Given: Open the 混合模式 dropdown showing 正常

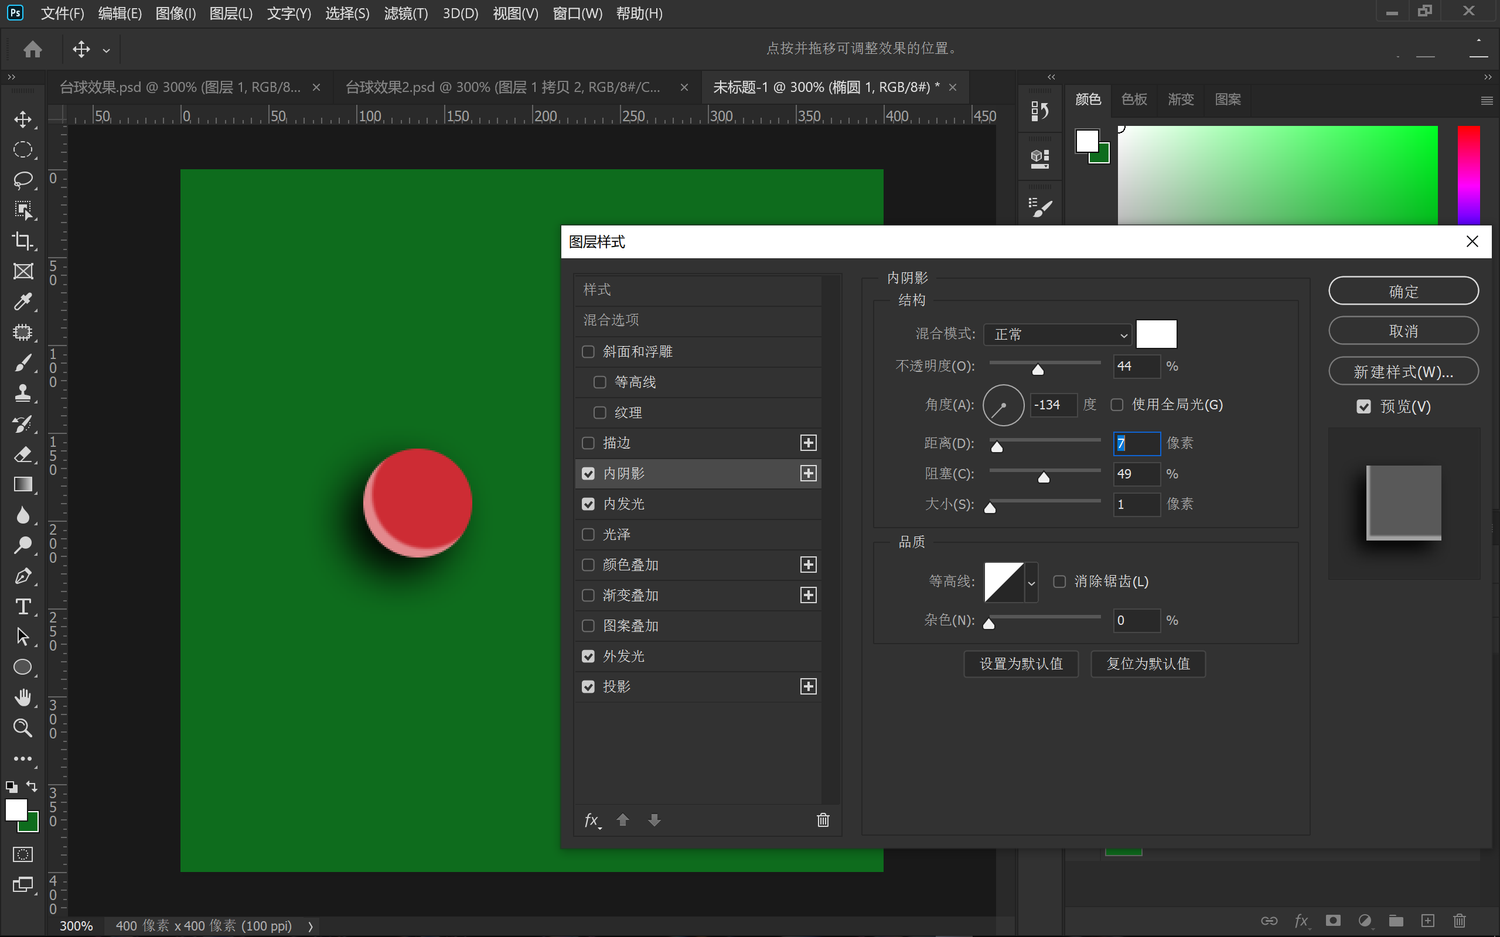Looking at the screenshot, I should [1058, 334].
